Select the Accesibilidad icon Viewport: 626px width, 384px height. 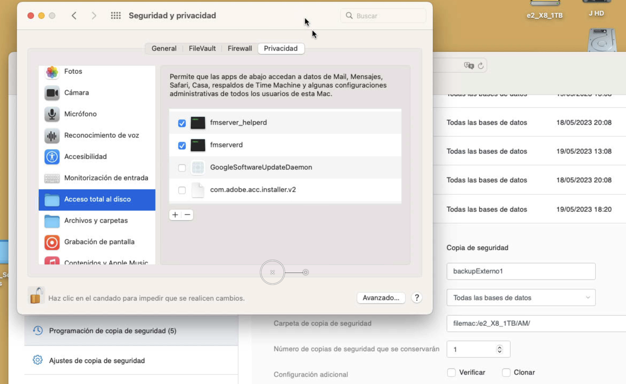(52, 157)
